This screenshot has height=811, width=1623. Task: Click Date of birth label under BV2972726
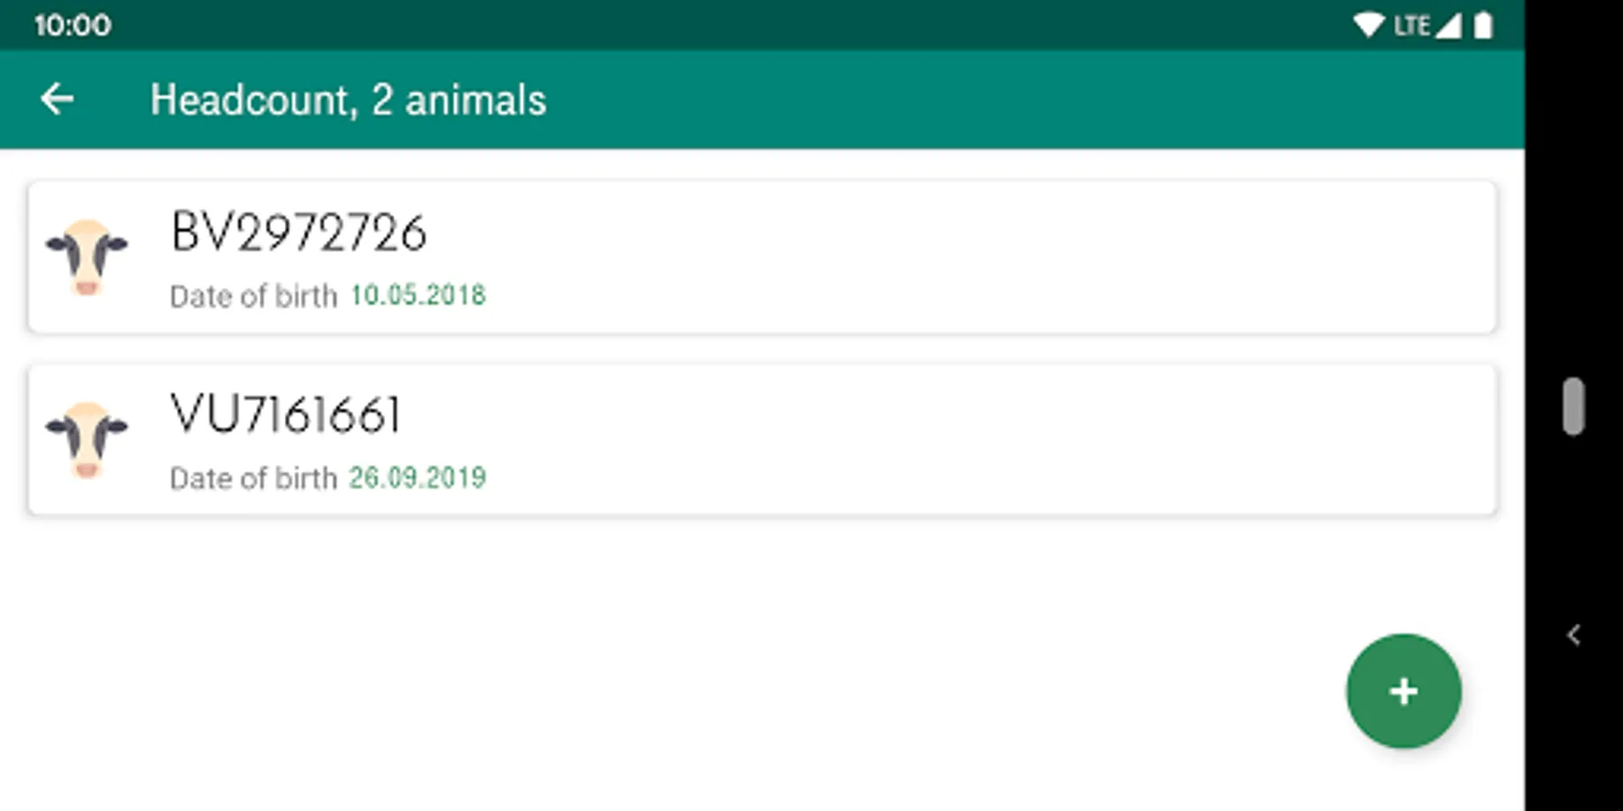(x=253, y=296)
